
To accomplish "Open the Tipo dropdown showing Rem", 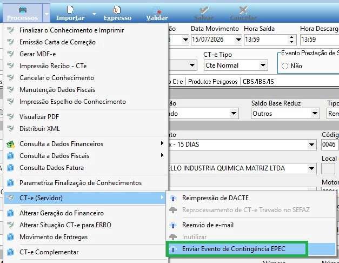I will [333, 114].
